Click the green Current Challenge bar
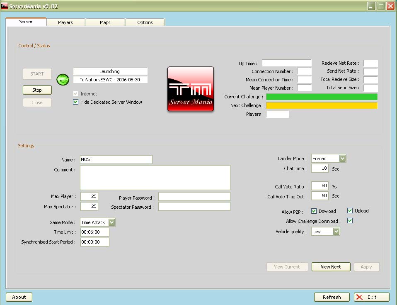The height and width of the screenshot is (305, 397). coord(322,97)
